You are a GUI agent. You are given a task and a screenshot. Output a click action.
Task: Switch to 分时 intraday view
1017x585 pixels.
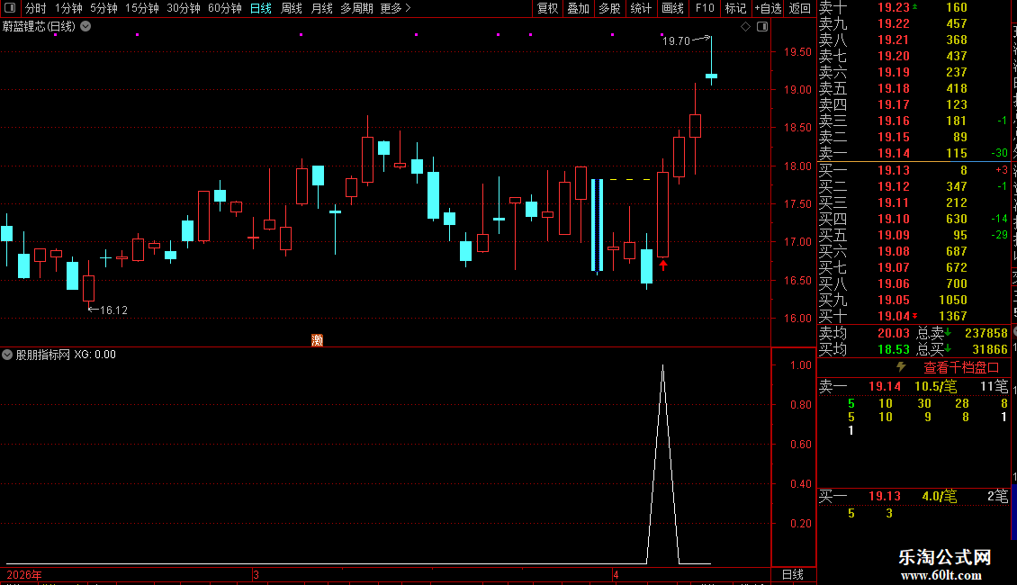pos(36,8)
